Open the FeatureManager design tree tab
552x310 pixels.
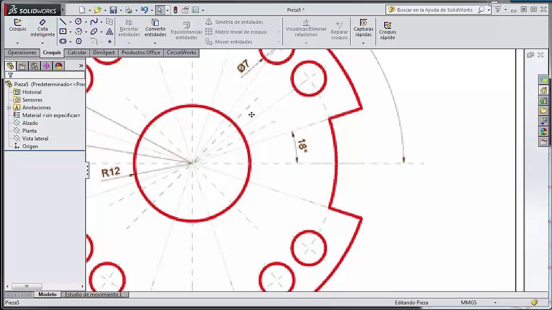click(x=10, y=66)
